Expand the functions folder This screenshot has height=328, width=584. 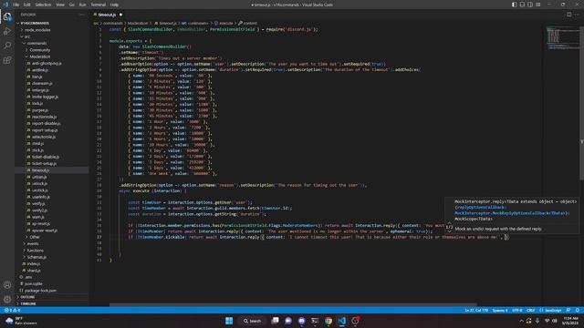coord(35,251)
